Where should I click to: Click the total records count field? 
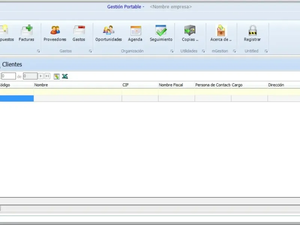point(30,76)
